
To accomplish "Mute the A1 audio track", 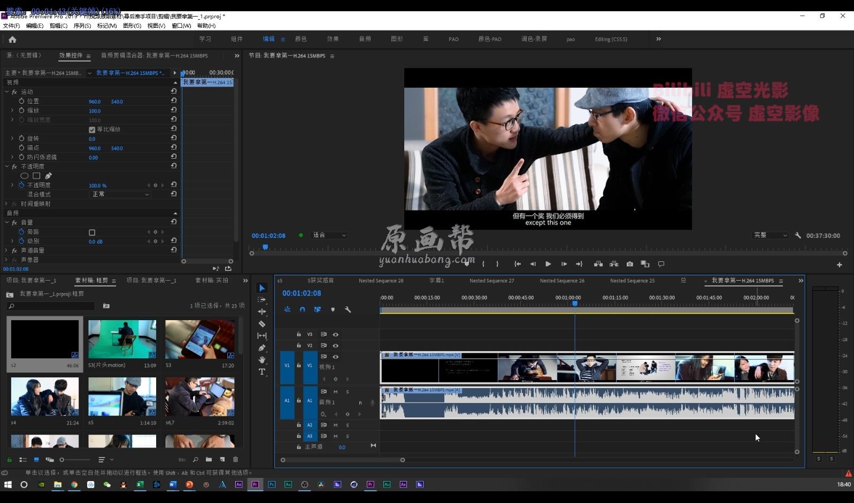I will pyautogui.click(x=335, y=392).
